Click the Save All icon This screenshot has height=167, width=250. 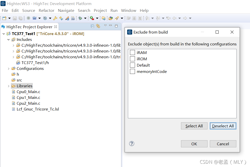coord(20,18)
